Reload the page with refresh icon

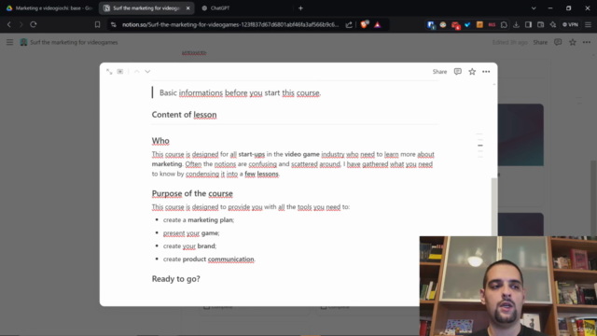(34, 24)
